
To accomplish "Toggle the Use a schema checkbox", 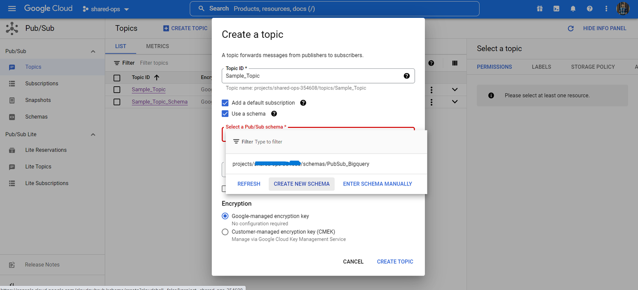I will [225, 113].
